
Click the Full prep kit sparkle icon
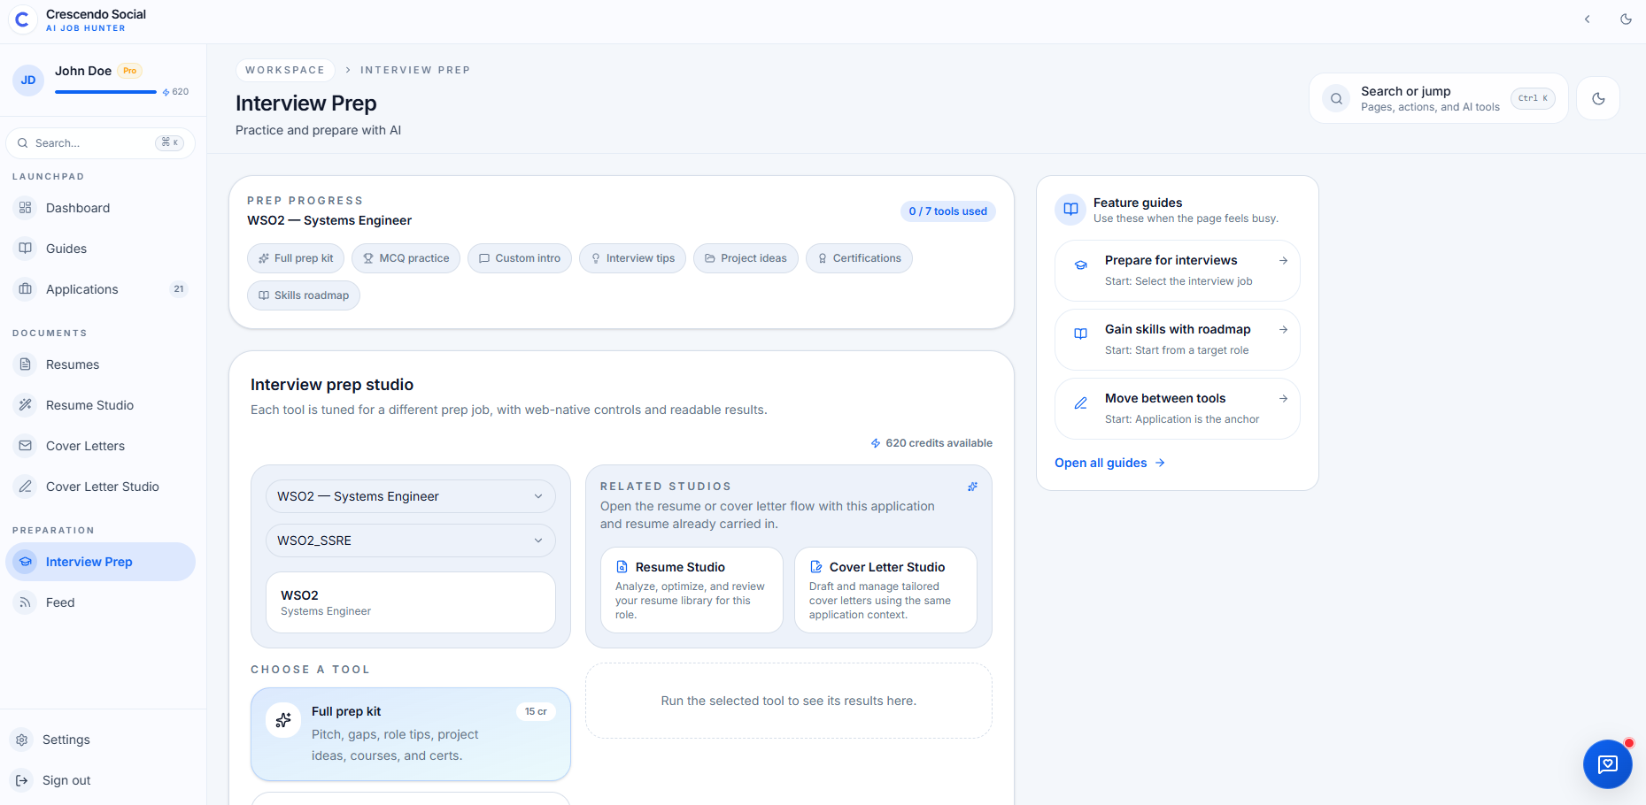(x=283, y=720)
